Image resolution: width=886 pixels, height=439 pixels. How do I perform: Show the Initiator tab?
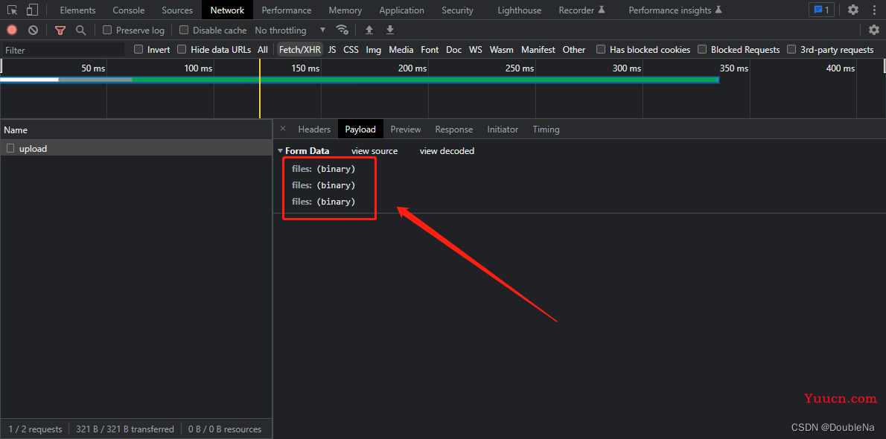coord(503,129)
